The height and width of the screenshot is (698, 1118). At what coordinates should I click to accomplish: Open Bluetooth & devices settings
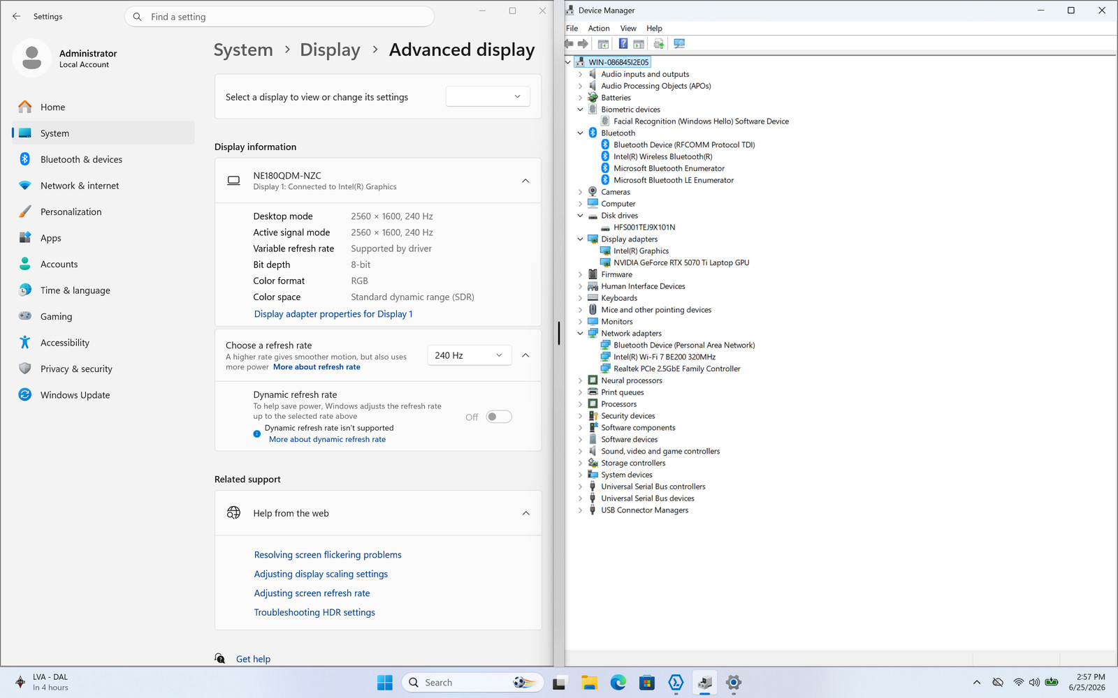pyautogui.click(x=103, y=159)
